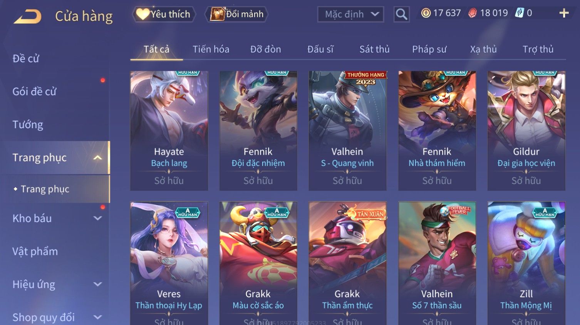Switch to the Sát thủ tab
This screenshot has width=580, height=325.
click(374, 49)
